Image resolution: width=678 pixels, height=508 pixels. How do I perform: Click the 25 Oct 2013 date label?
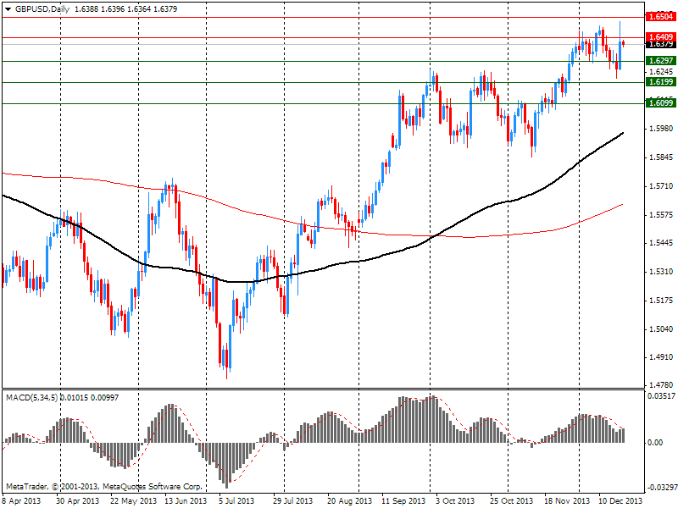click(x=512, y=501)
